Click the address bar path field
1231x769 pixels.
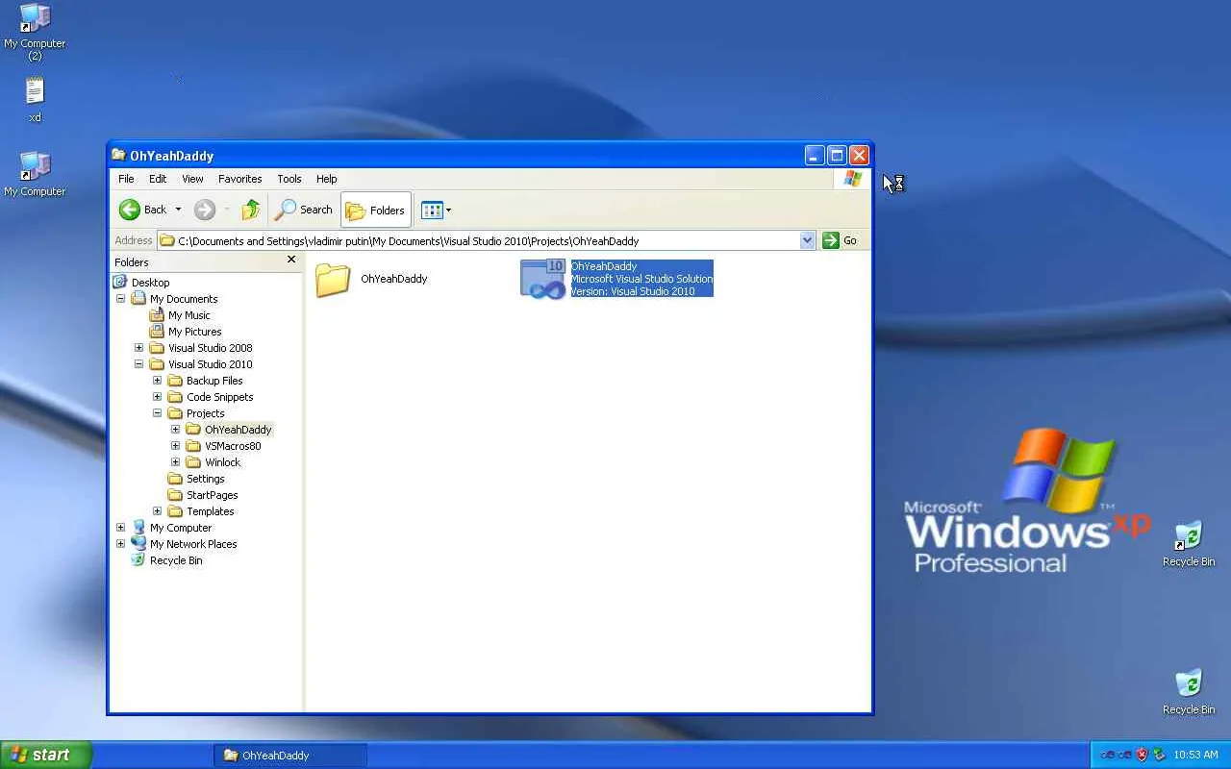point(478,240)
